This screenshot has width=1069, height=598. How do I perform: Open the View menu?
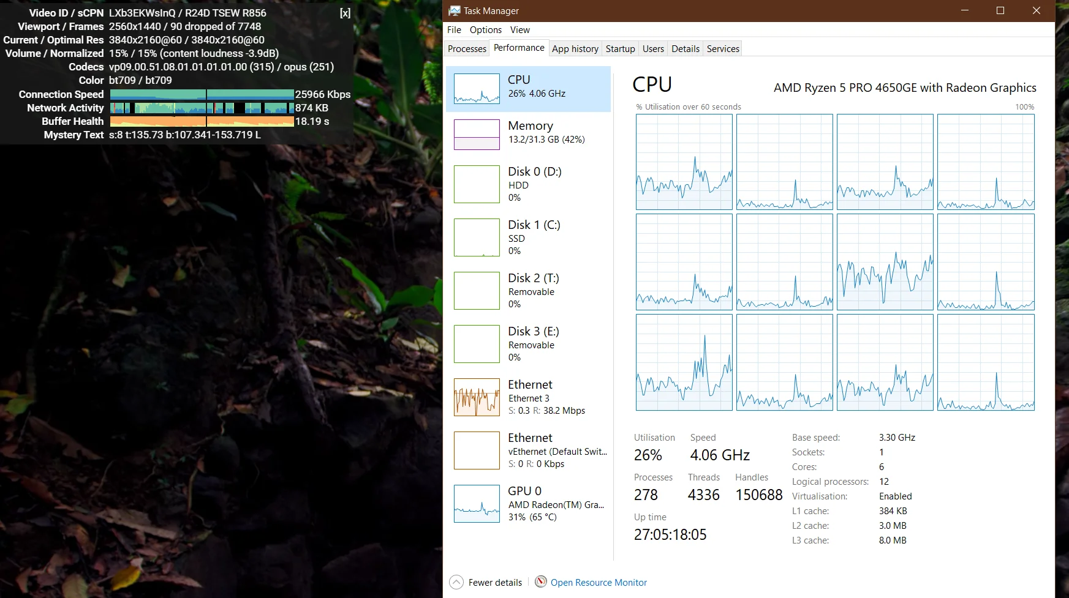[x=519, y=30]
